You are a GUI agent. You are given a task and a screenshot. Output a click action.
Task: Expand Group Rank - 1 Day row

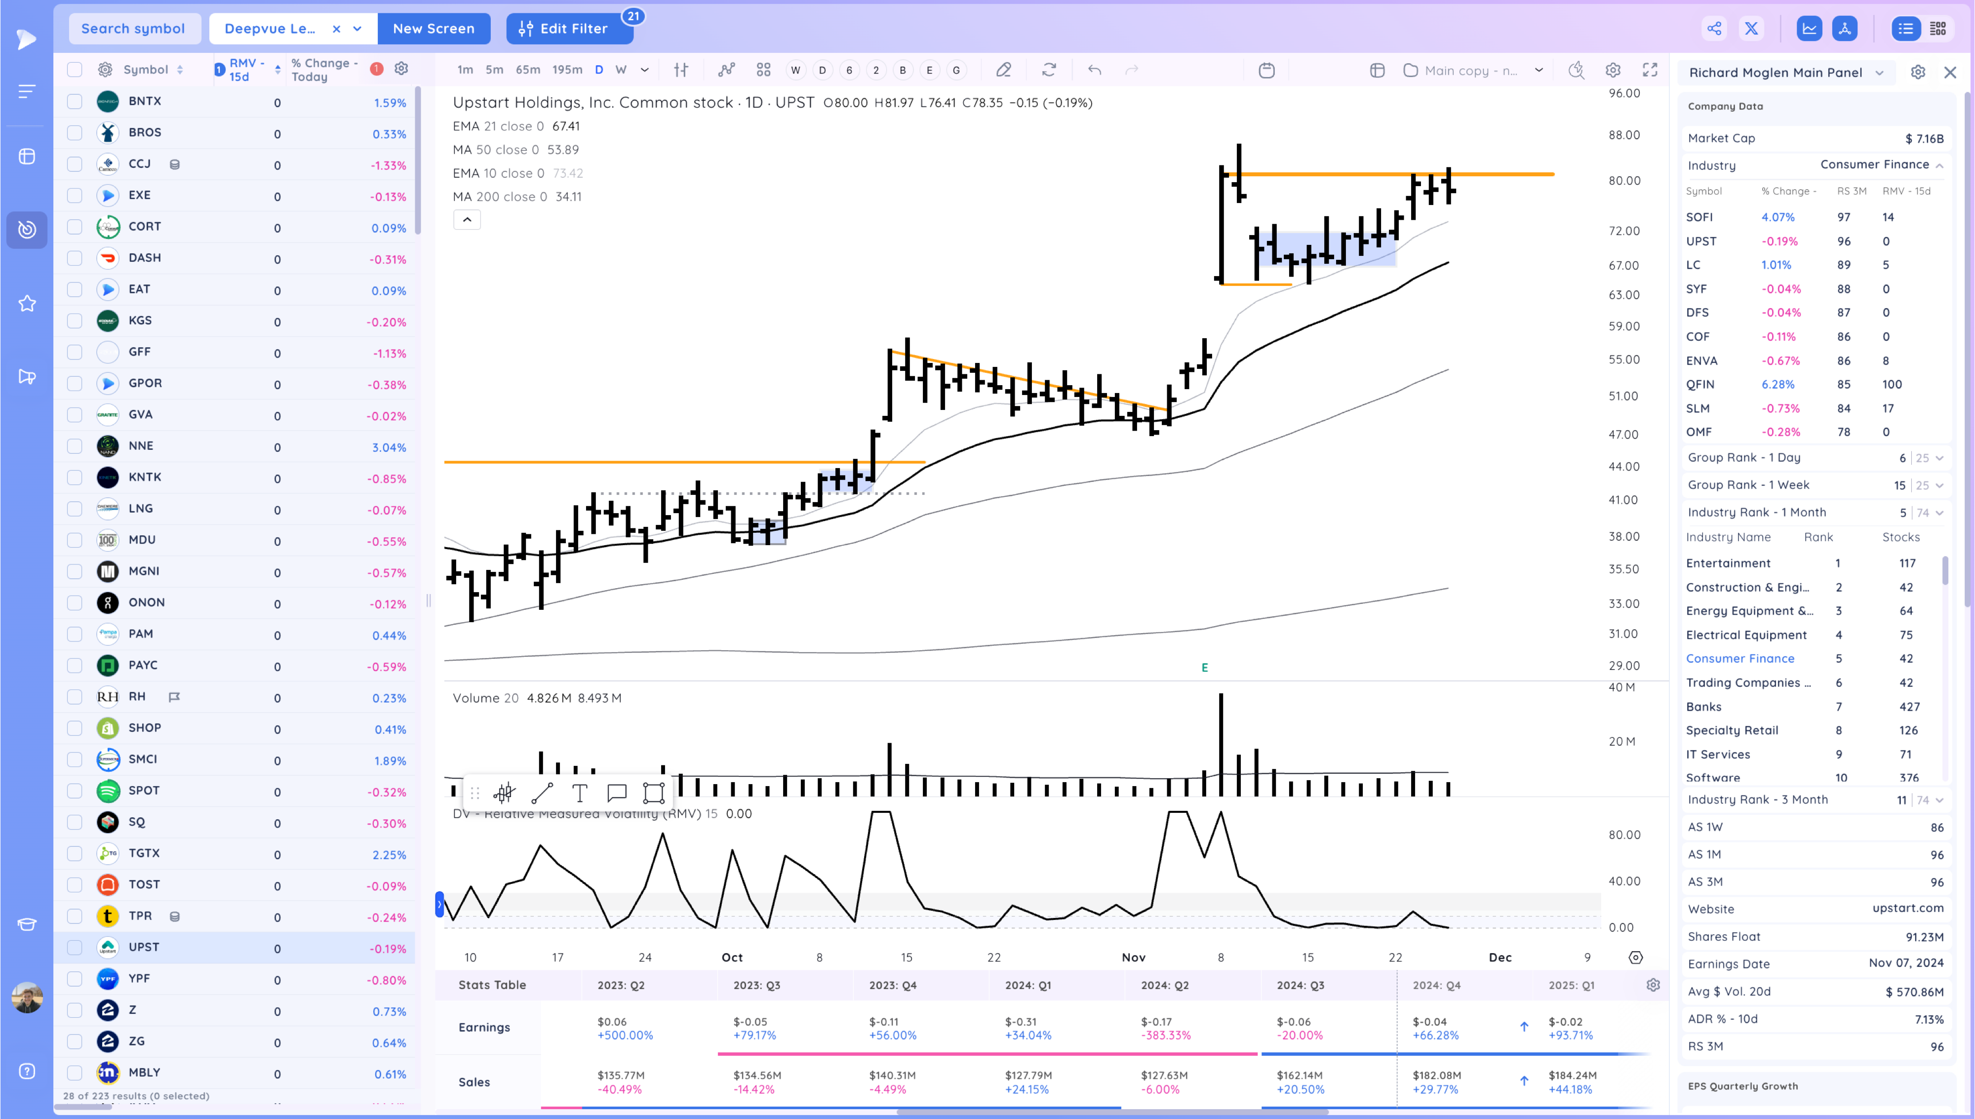[x=1940, y=458]
